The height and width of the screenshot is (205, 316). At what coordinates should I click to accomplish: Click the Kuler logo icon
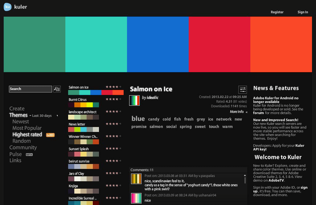pyautogui.click(x=7, y=7)
